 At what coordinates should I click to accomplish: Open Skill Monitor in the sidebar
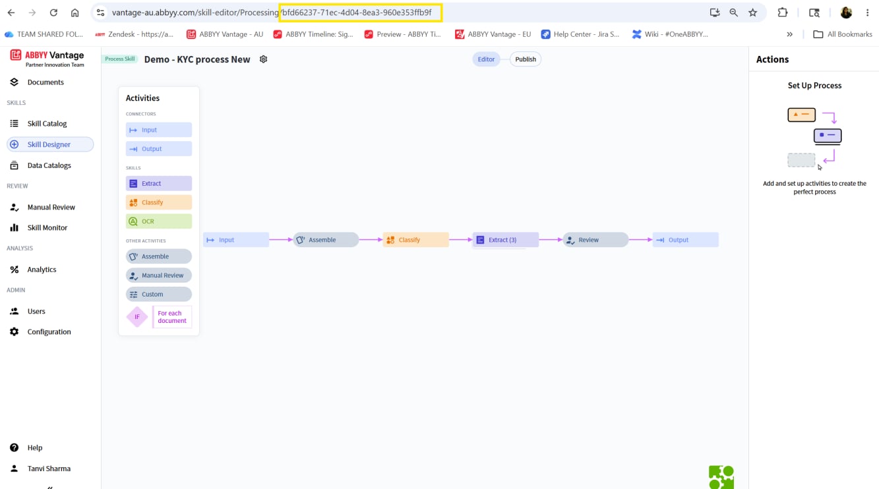[47, 227]
